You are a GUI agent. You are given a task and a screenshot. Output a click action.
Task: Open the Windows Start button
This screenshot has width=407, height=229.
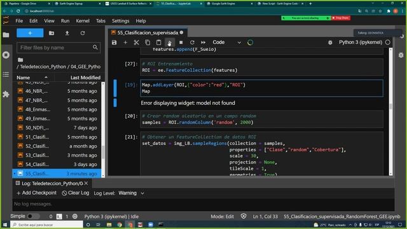click(5, 225)
